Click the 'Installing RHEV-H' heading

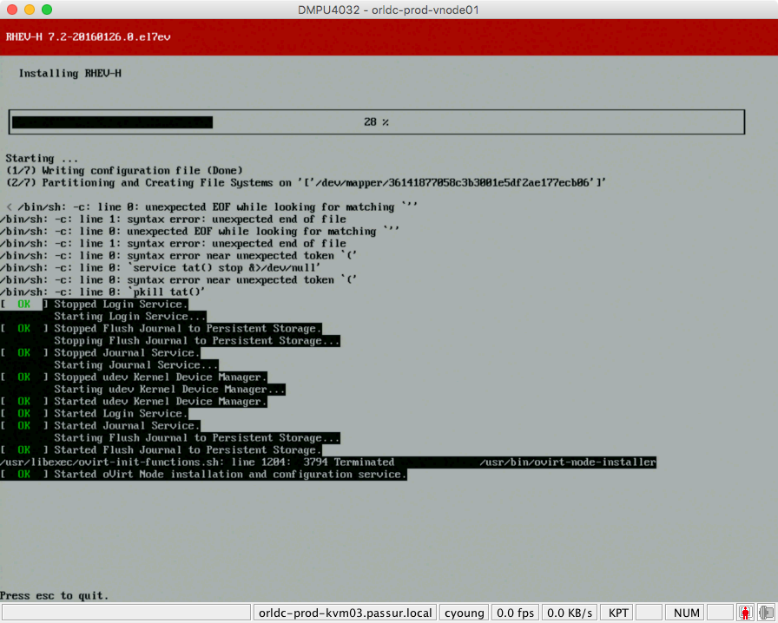pos(69,74)
